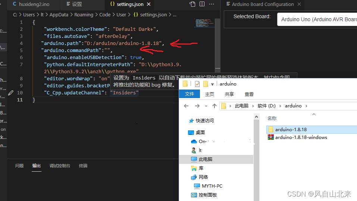This screenshot has width=357, height=201.
Task: Select the Users breadcrumb segment
Action: 29,15
